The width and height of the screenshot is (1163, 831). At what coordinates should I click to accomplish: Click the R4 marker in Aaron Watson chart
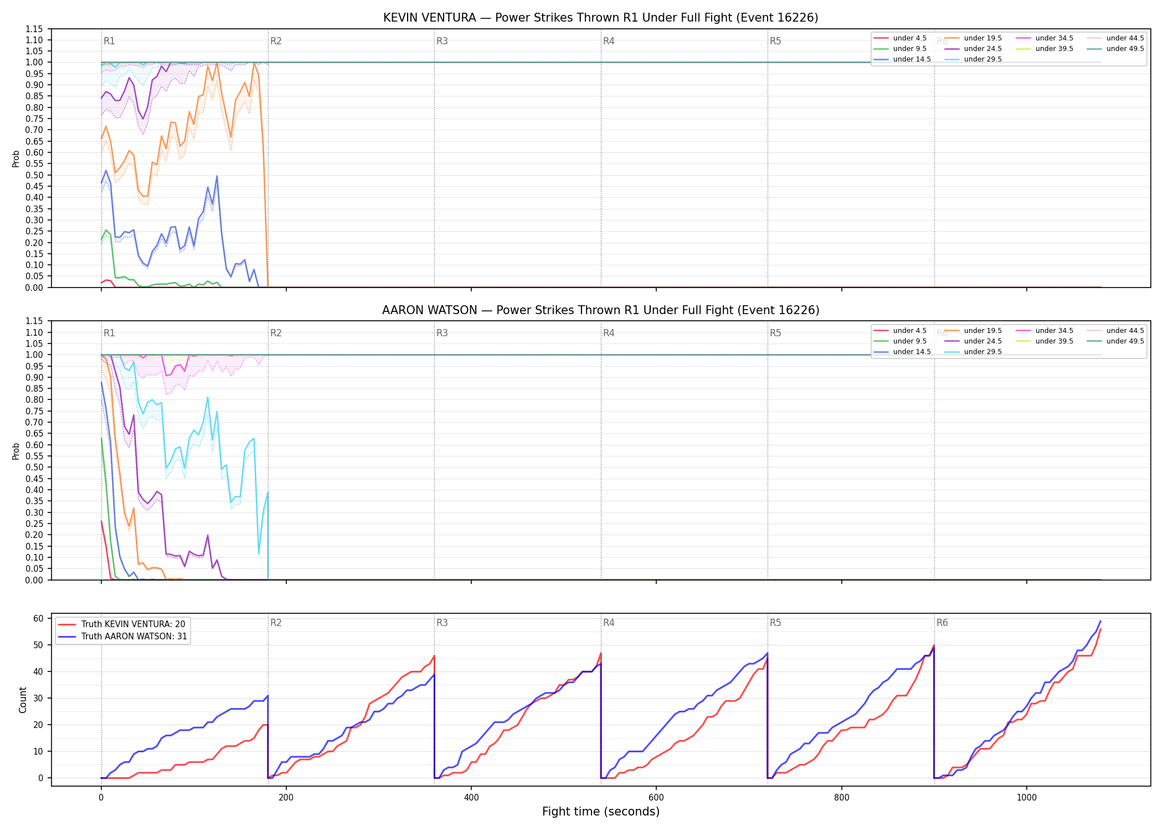coord(609,333)
